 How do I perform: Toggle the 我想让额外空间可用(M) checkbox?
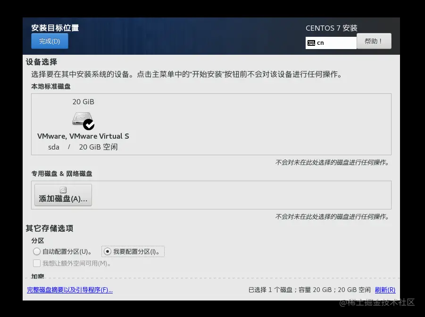[x=37, y=263]
